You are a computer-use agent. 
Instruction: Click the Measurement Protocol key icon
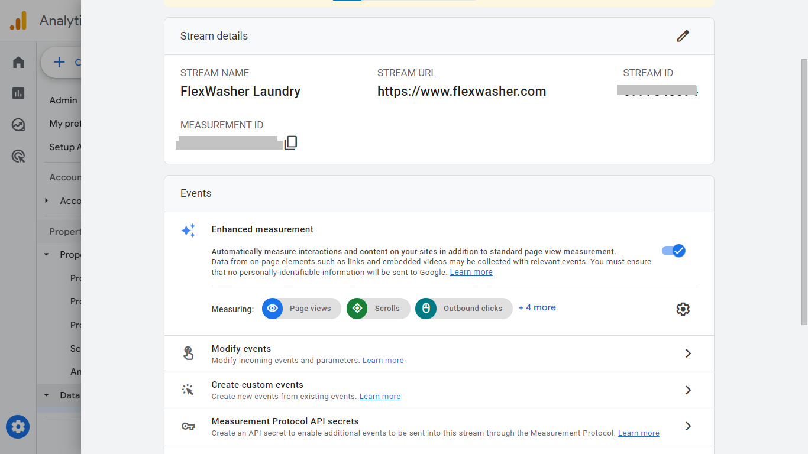click(188, 426)
